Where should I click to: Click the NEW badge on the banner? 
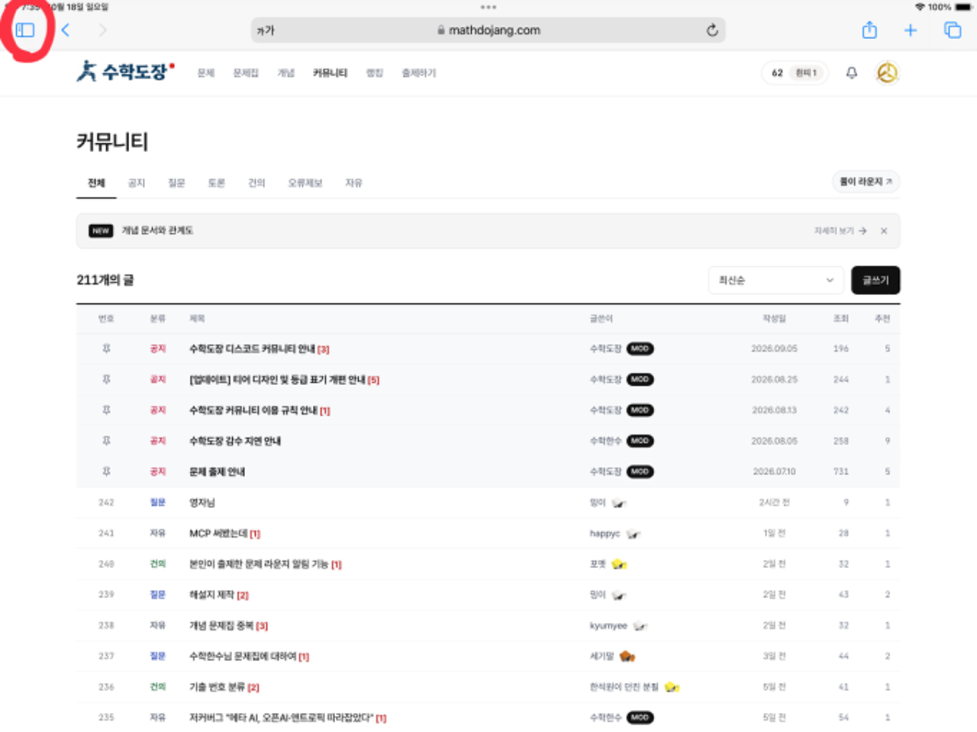tap(101, 231)
